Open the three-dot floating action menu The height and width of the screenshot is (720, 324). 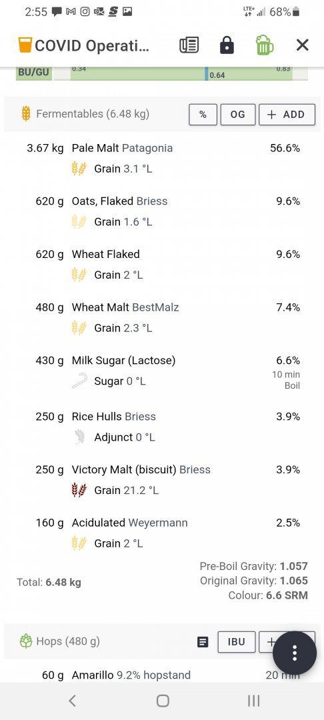(295, 653)
